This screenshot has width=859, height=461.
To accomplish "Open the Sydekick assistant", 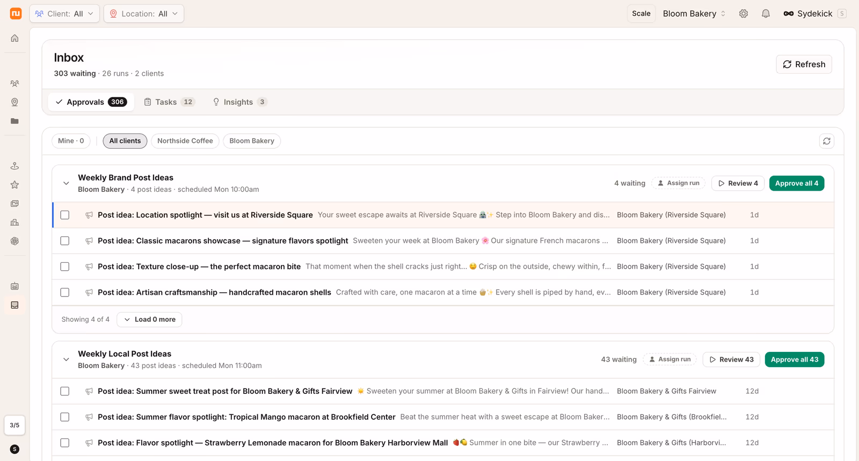I will click(814, 13).
